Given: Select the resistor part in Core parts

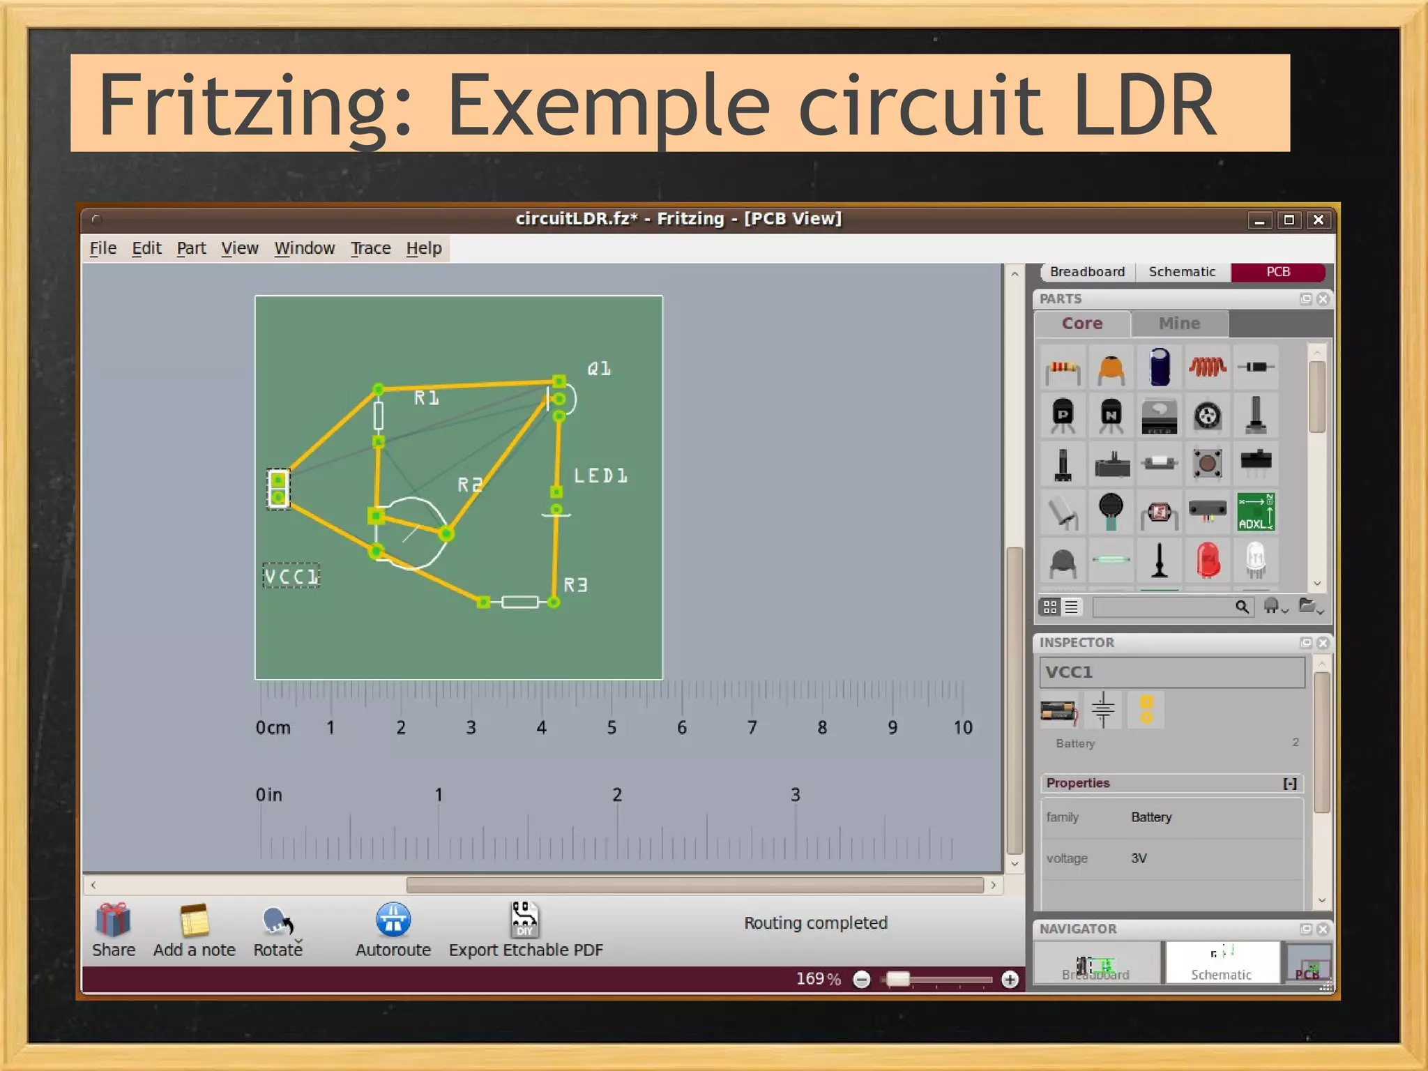Looking at the screenshot, I should (1062, 368).
